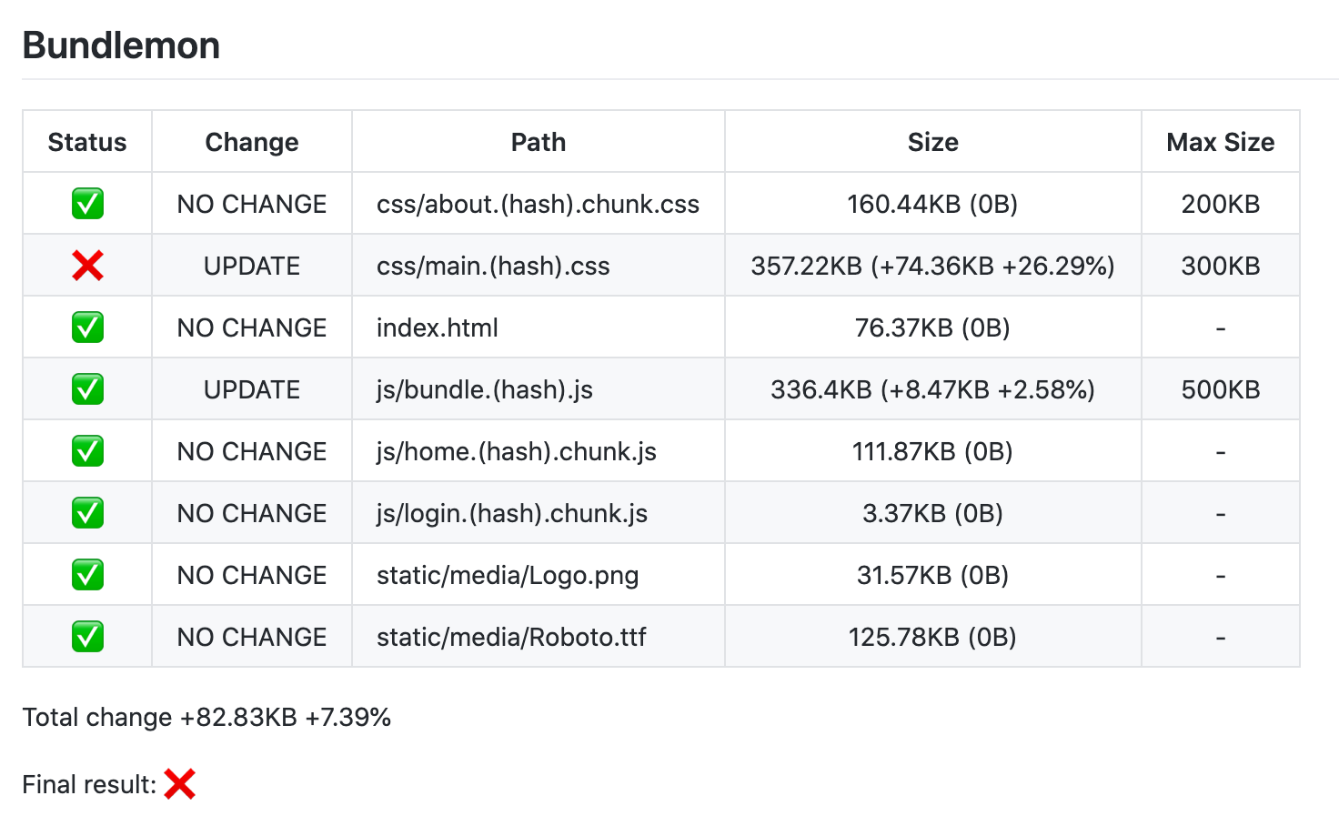
Task: Click the Status column header
Action: click(x=87, y=142)
